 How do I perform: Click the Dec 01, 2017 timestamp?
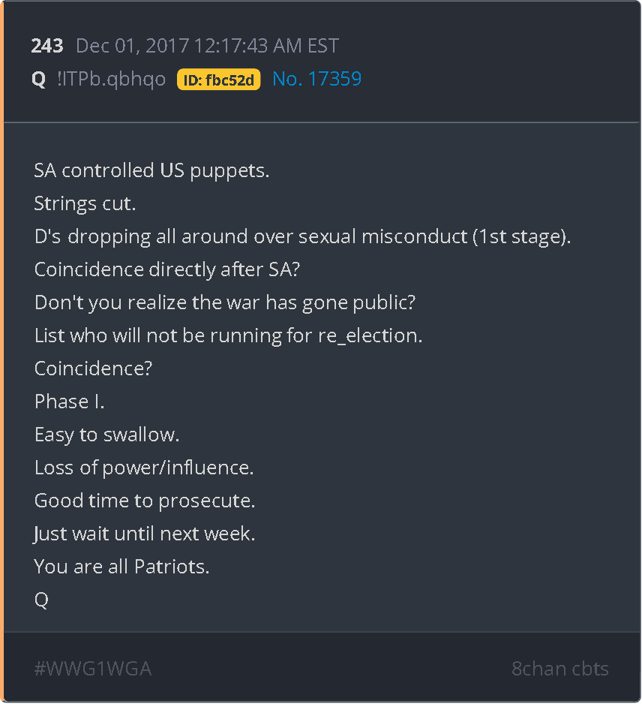(207, 46)
